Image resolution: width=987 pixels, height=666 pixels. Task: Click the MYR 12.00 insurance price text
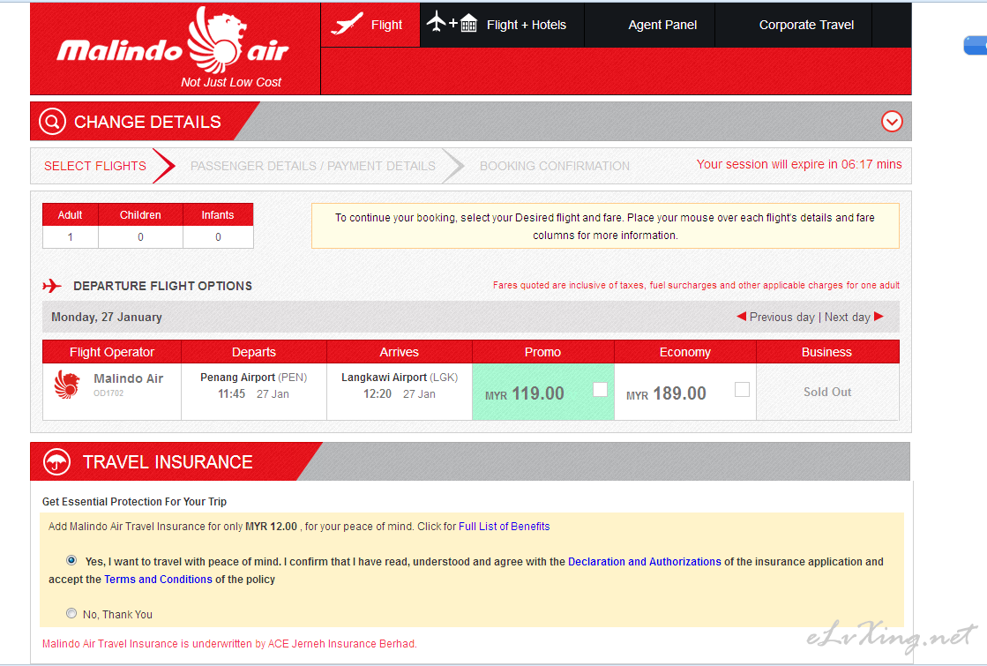tap(271, 527)
